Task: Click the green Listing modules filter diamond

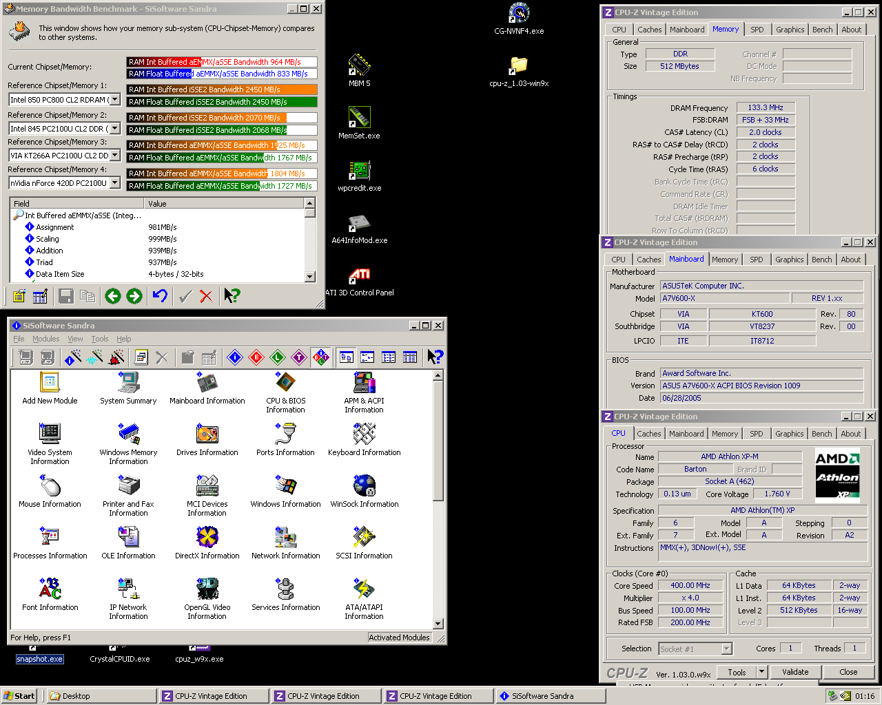Action: [278, 357]
